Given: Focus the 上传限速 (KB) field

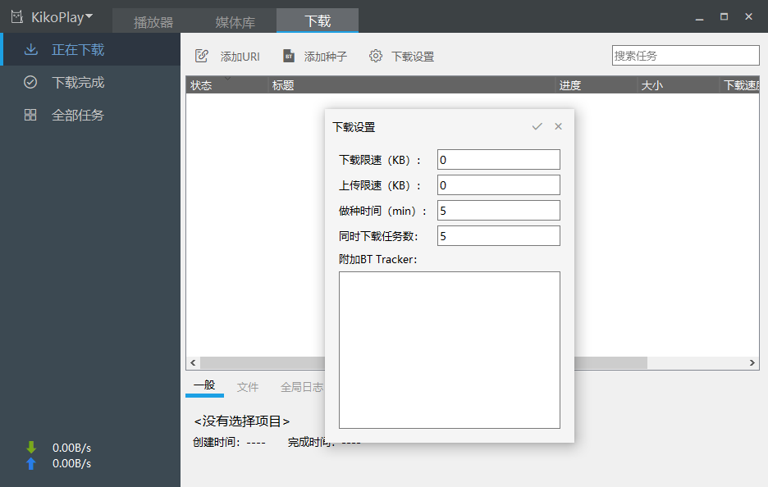Looking at the screenshot, I should (x=499, y=185).
